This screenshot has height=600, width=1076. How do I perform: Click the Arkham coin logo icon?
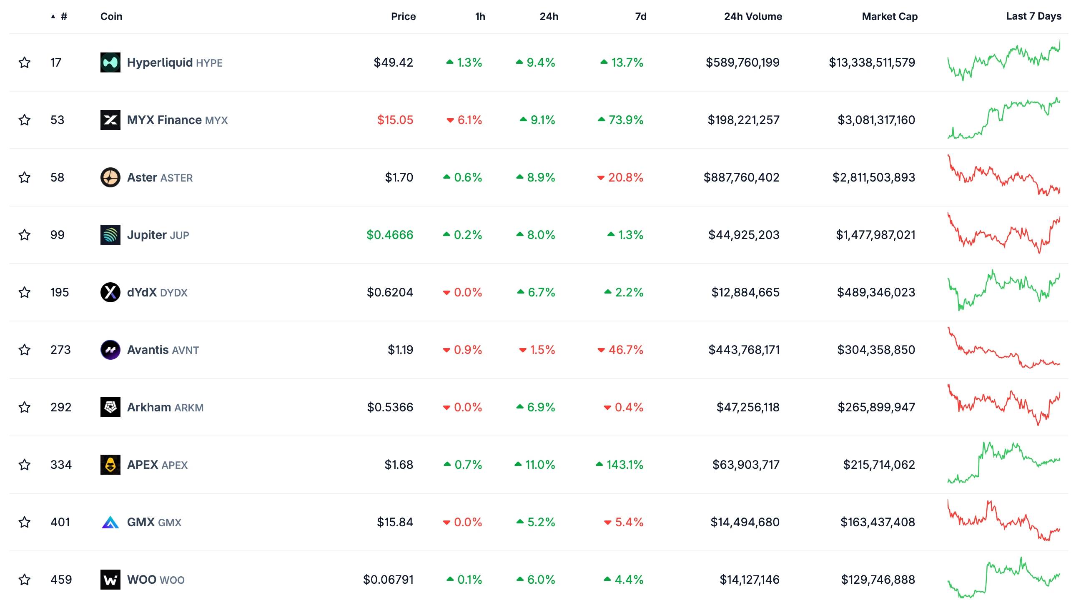coord(110,407)
